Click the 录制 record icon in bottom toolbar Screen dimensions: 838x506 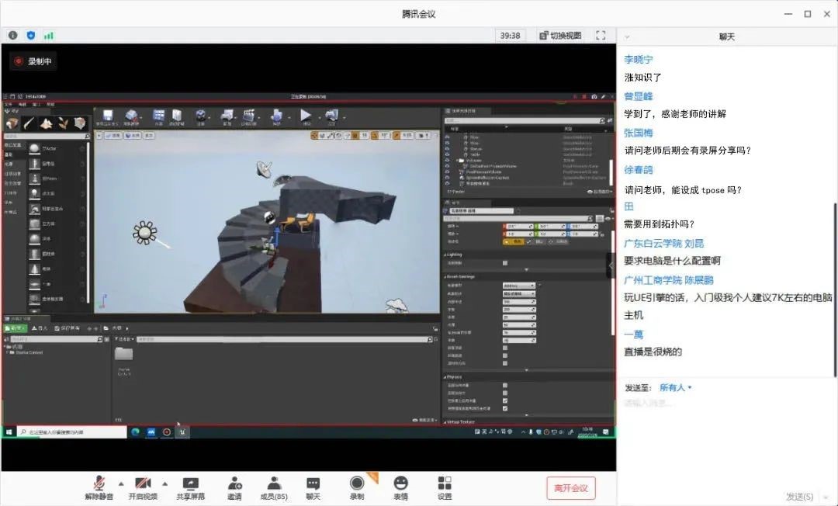pos(356,488)
